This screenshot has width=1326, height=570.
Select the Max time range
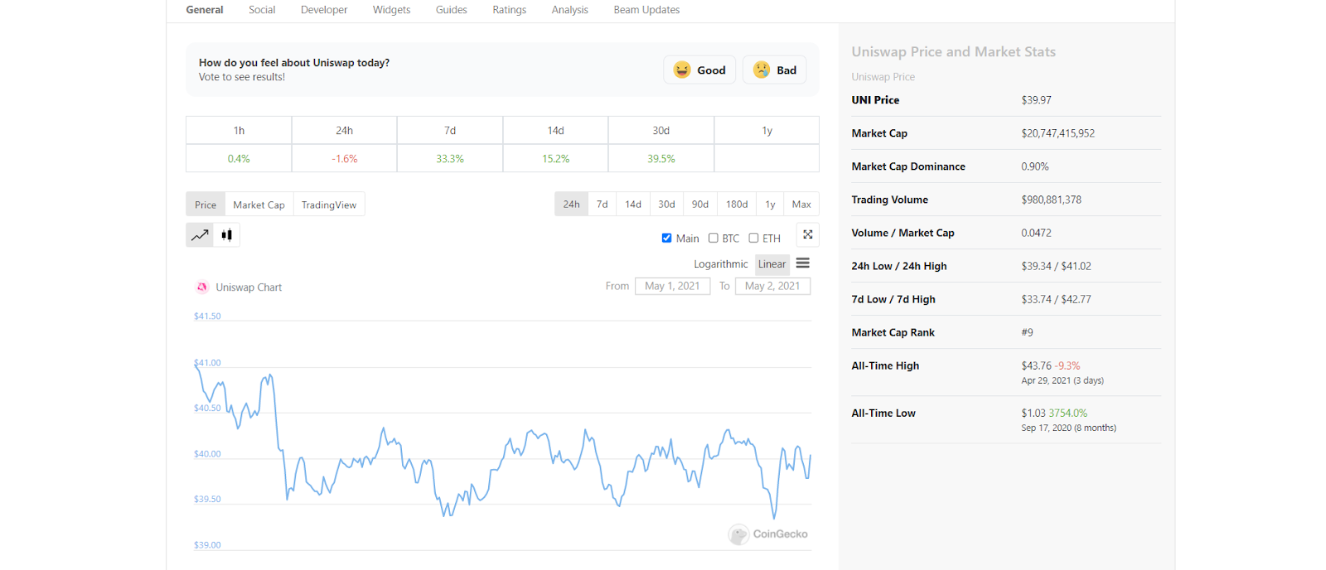801,205
